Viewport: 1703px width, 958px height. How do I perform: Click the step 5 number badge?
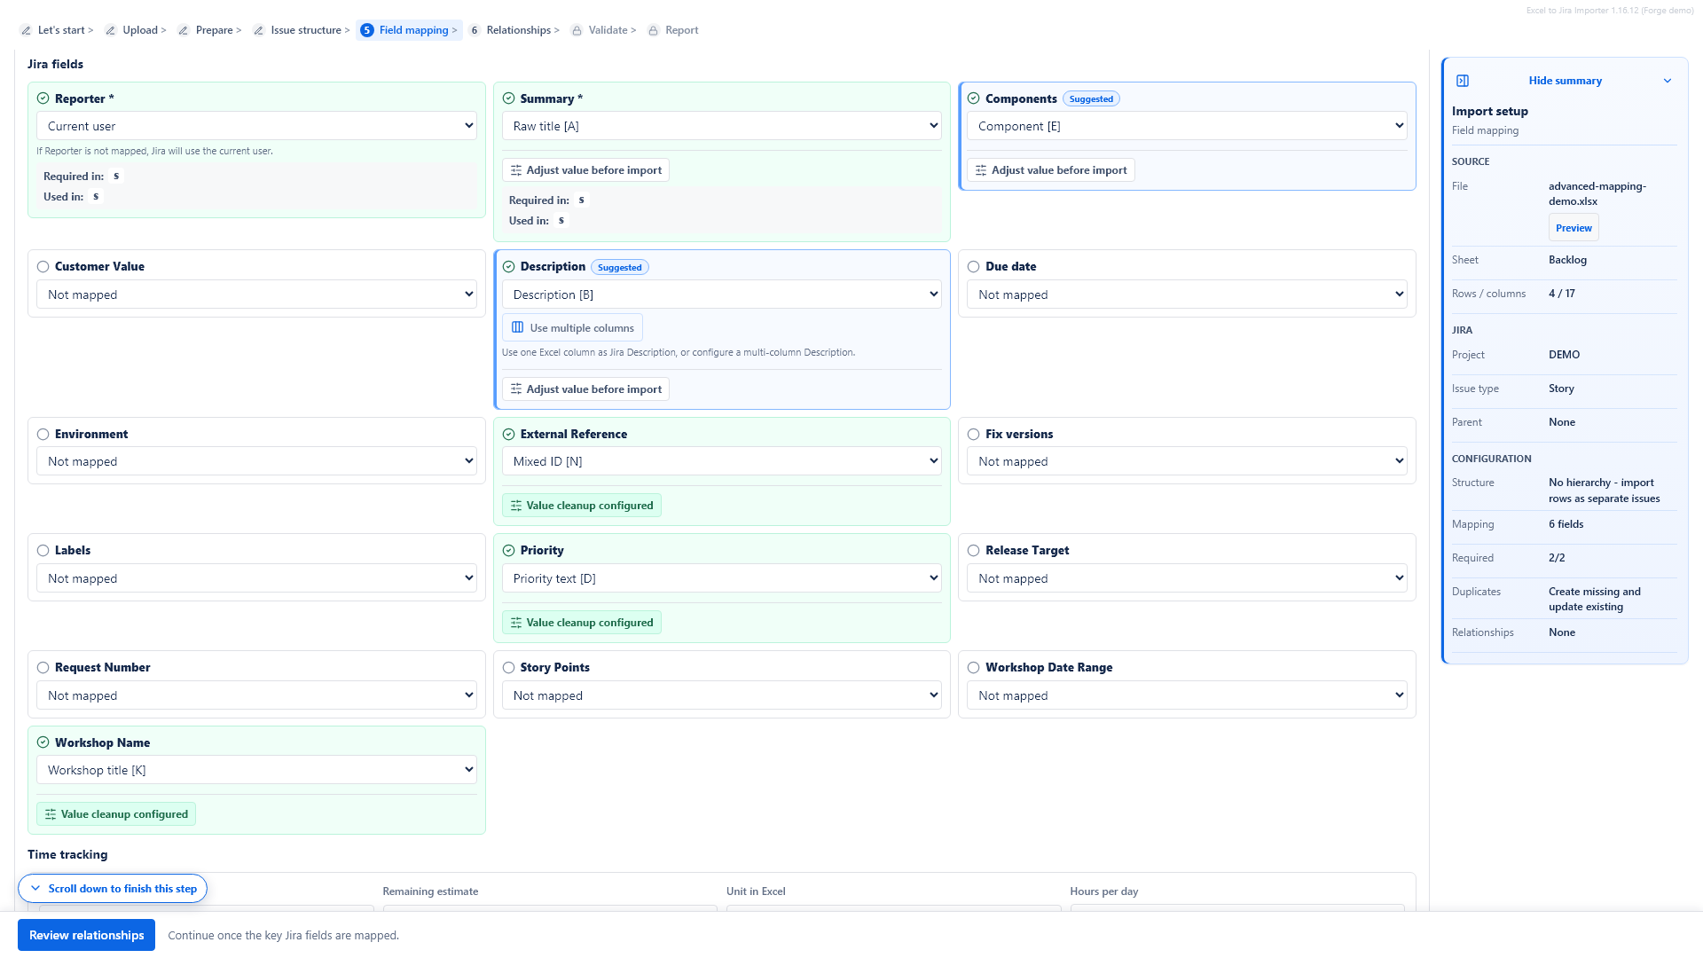click(367, 30)
